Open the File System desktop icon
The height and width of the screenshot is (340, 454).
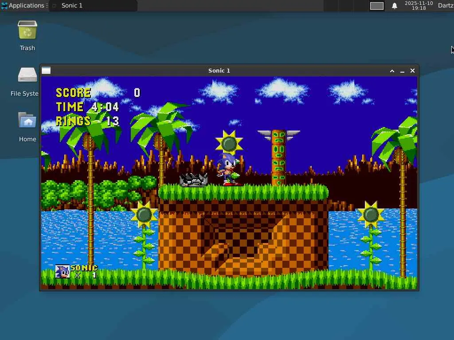click(27, 81)
